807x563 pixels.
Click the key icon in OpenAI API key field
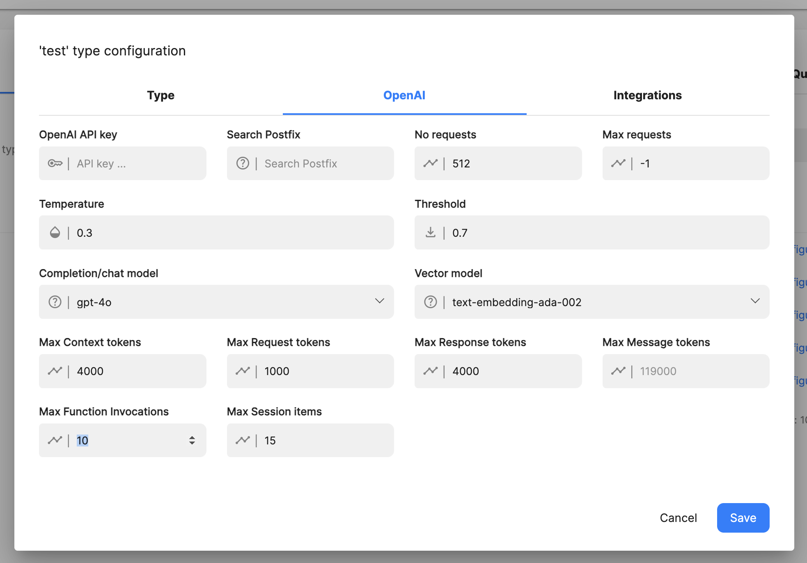pos(57,163)
